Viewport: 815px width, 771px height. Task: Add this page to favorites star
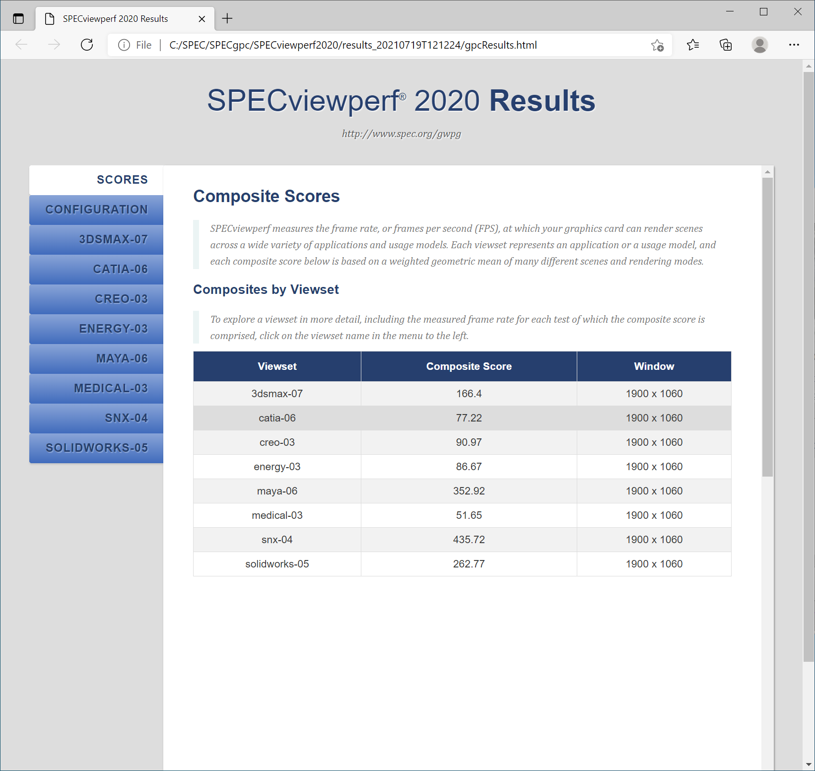pyautogui.click(x=657, y=45)
